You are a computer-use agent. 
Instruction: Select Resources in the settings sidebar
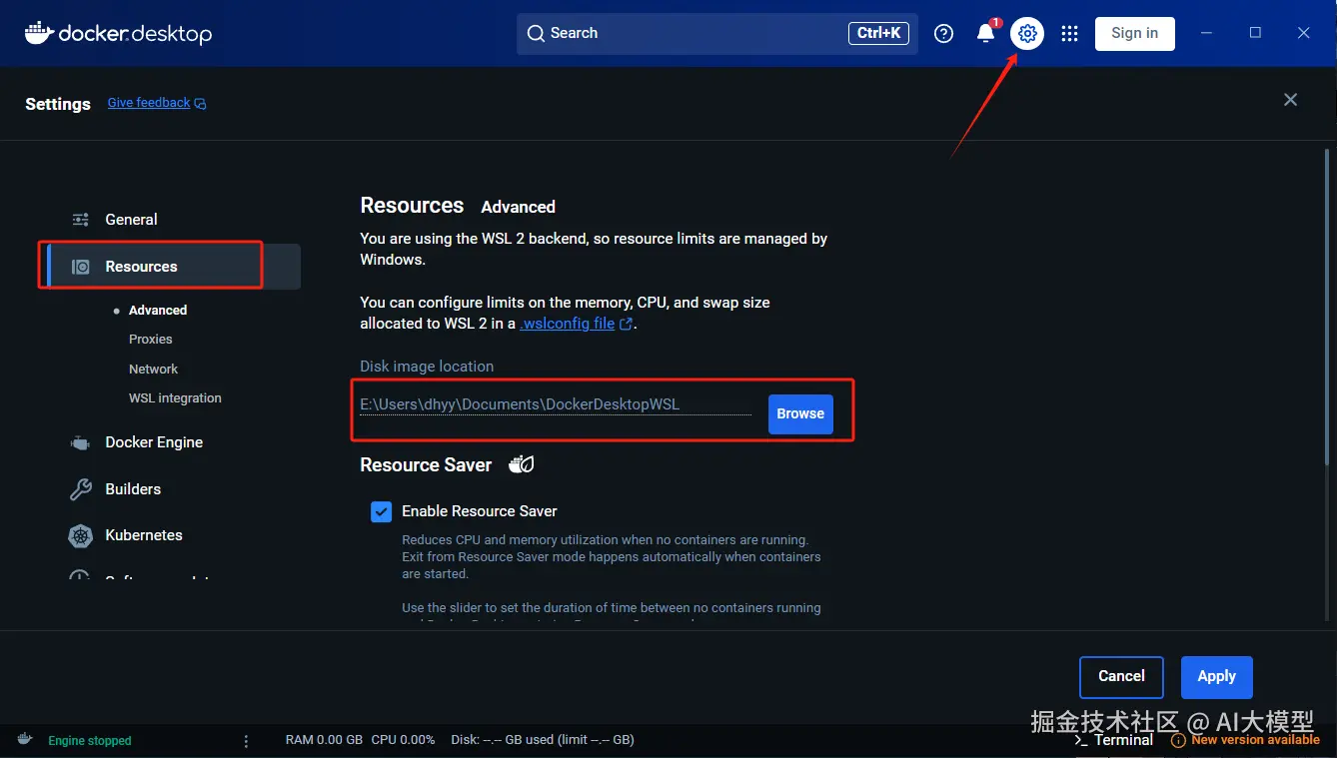coord(174,267)
